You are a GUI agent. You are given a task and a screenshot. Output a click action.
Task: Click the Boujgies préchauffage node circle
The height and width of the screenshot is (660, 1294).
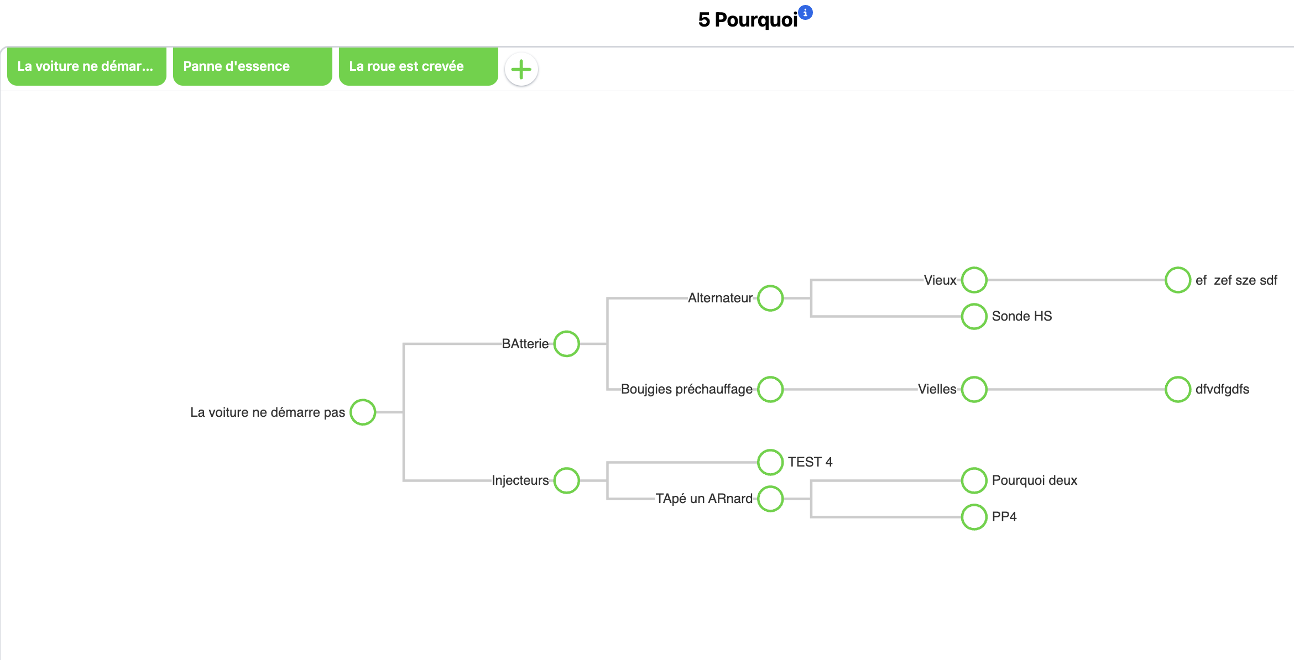[770, 390]
